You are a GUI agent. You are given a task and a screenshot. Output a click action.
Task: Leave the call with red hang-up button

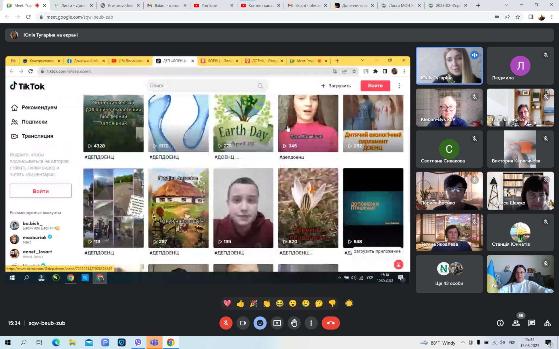click(x=331, y=323)
